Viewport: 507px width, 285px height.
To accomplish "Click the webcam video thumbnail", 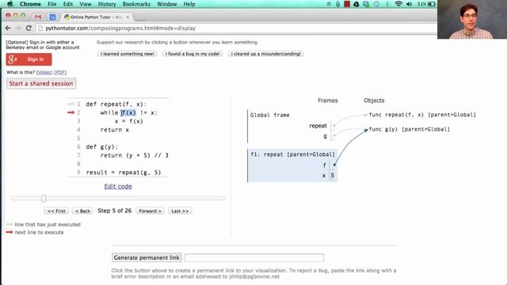I will (472, 19).
